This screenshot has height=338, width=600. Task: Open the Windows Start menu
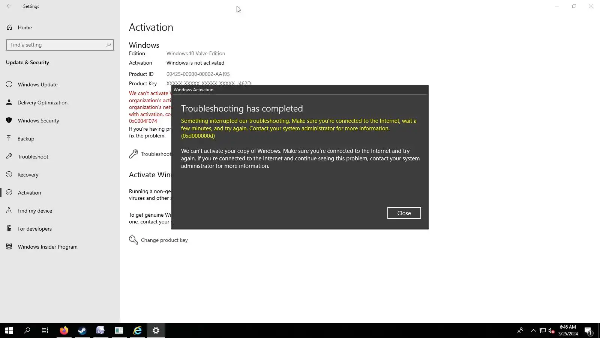coord(9,330)
